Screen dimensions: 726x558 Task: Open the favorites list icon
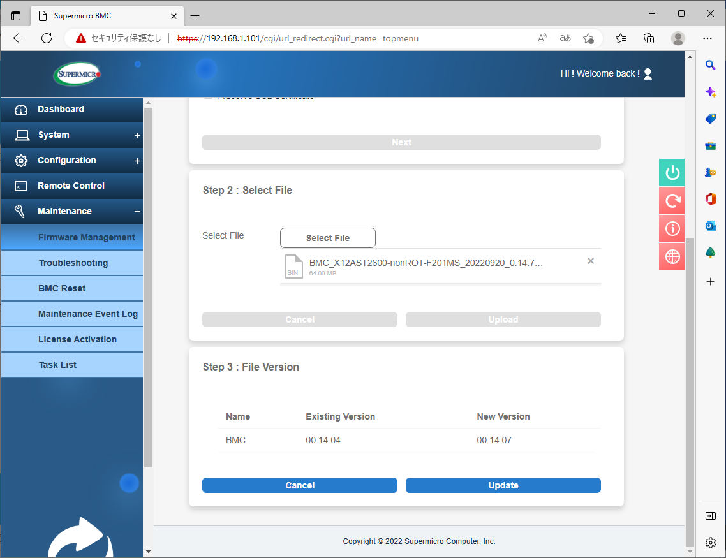coord(621,38)
